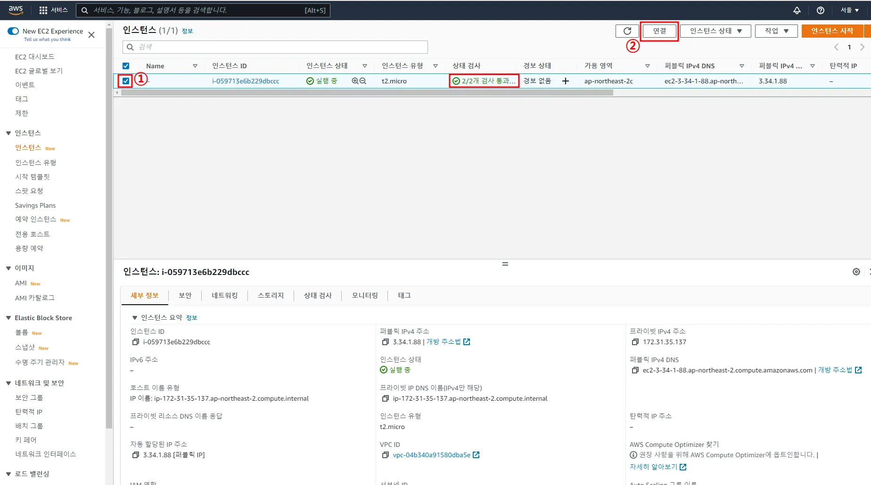Copy the instance ID in summary
871x485 pixels.
tap(136, 342)
